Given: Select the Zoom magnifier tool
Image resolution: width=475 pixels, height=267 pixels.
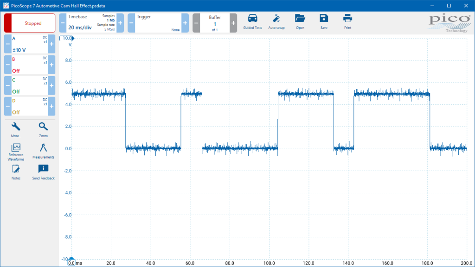Looking at the screenshot, I should 43,130.
